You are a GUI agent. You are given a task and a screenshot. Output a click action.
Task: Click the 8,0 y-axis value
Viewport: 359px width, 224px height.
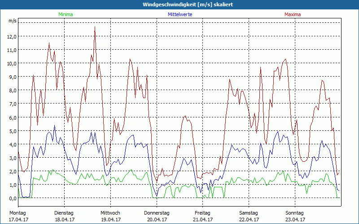point(12,90)
